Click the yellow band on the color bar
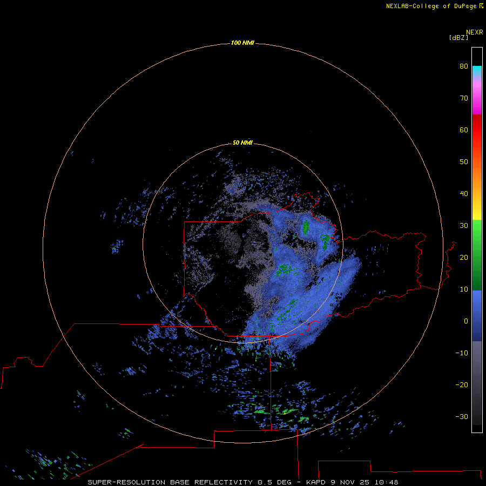Screen dimensions: 486x486 (477, 214)
